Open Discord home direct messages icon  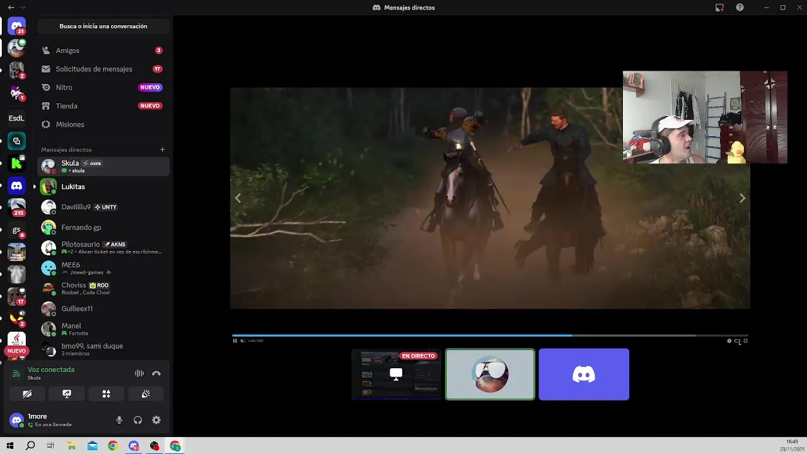click(x=16, y=26)
